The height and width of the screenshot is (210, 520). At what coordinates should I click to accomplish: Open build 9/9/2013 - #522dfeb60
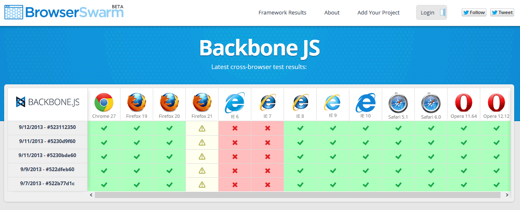pos(48,169)
